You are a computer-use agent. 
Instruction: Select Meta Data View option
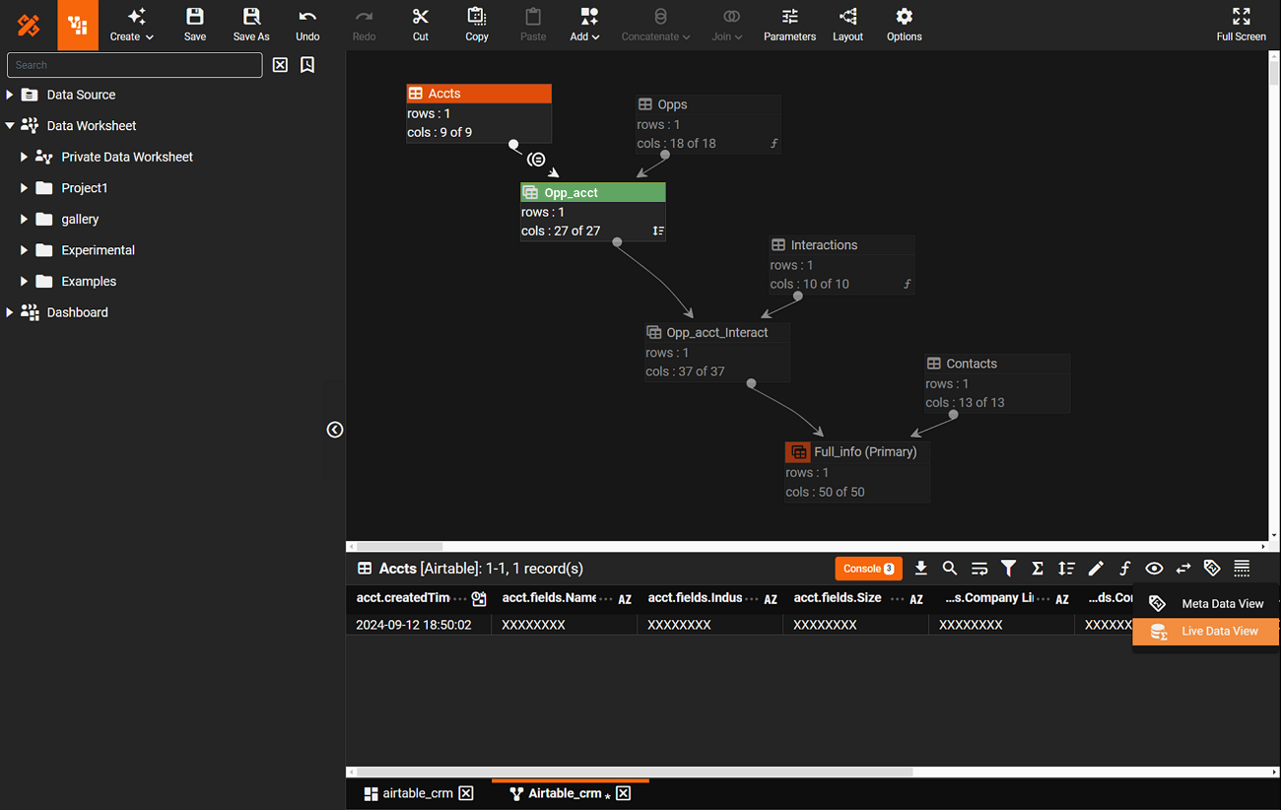click(1222, 604)
